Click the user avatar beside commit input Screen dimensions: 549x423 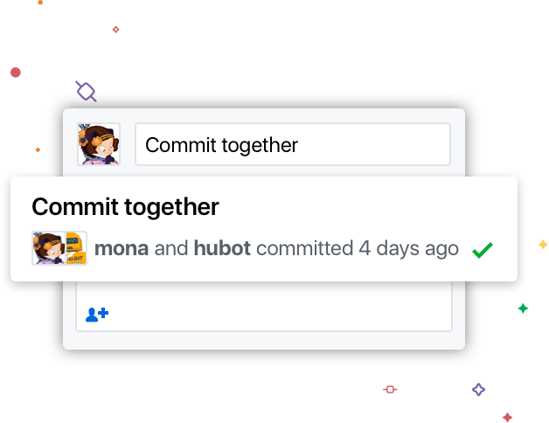click(98, 144)
